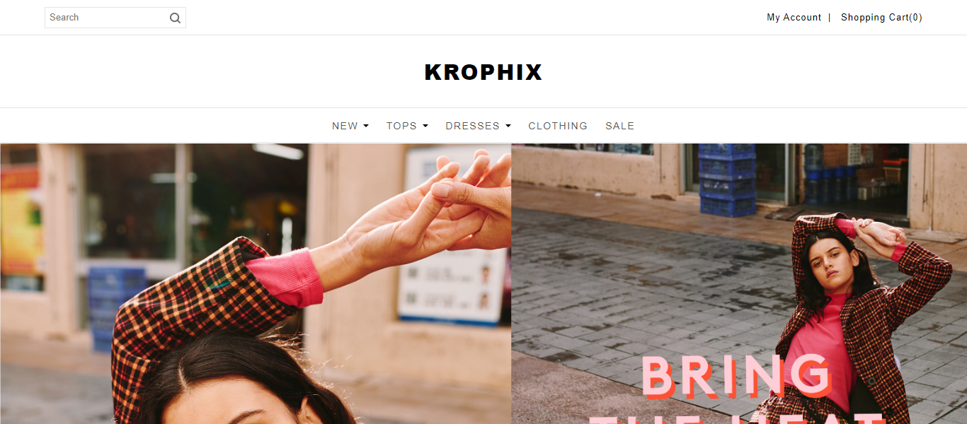Expand the caret arrow beside NEW
967x424 pixels.
tap(366, 126)
